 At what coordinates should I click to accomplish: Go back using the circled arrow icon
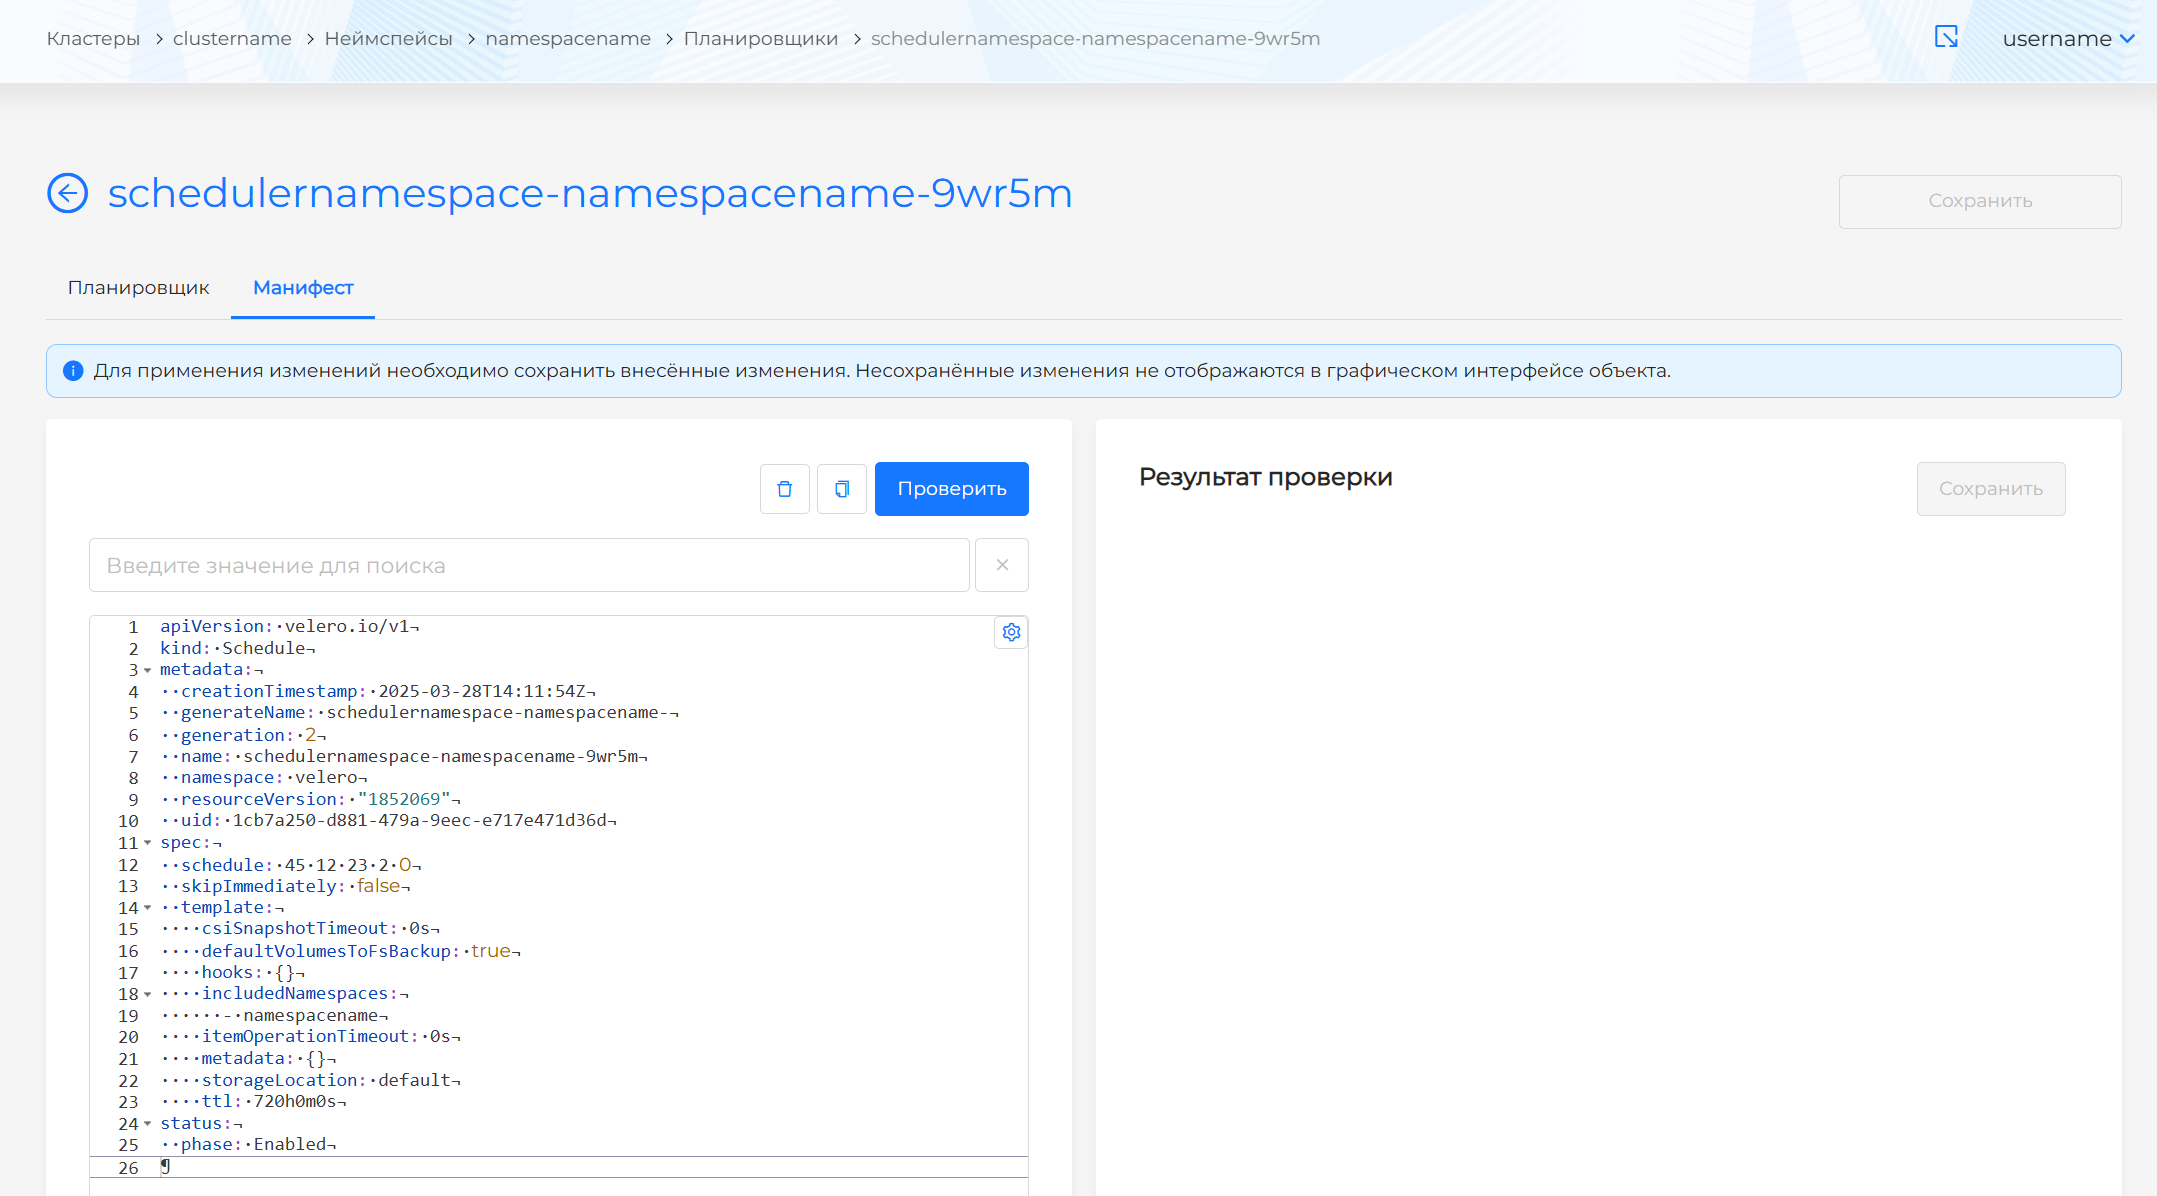(66, 193)
